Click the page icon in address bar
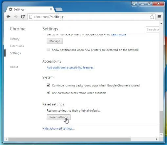The width and height of the screenshot is (167, 145). (x=31, y=17)
